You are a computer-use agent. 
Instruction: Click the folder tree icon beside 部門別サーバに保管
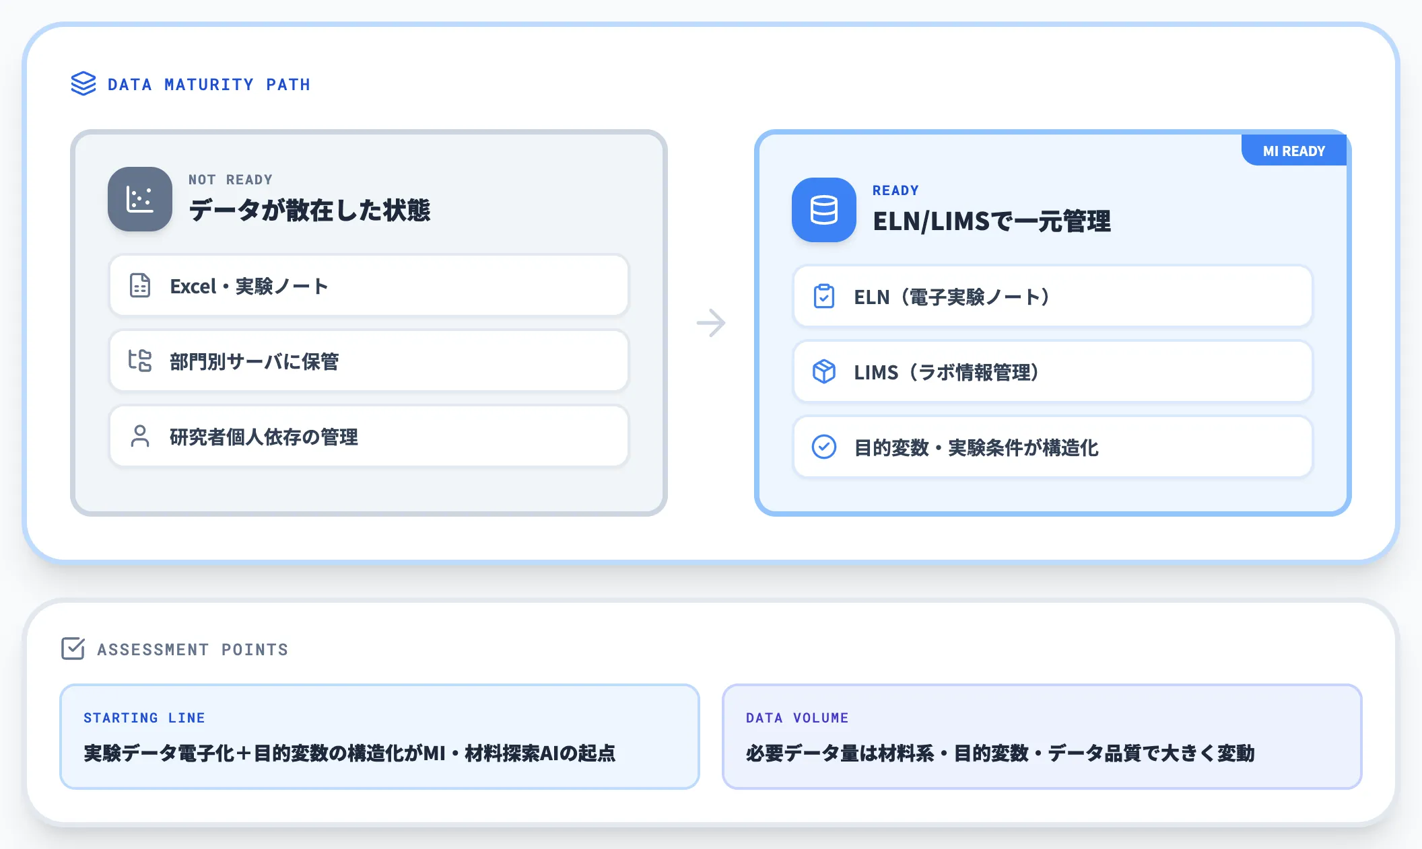coord(140,361)
